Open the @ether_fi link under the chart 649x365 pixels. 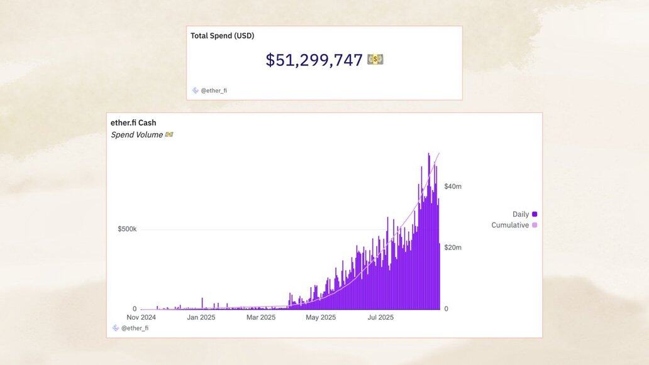(135, 328)
